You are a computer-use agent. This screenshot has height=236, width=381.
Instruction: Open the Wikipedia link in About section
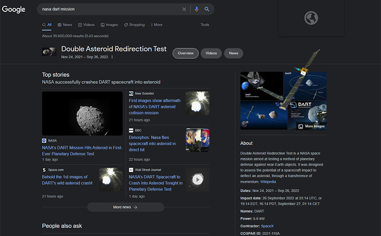[268, 182]
